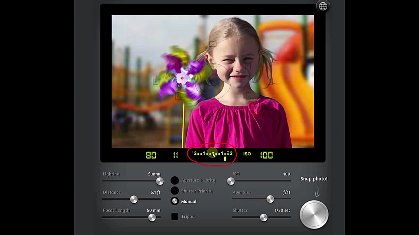419x235 pixels.
Task: Click the Aperture slider knob
Action: 270,199
